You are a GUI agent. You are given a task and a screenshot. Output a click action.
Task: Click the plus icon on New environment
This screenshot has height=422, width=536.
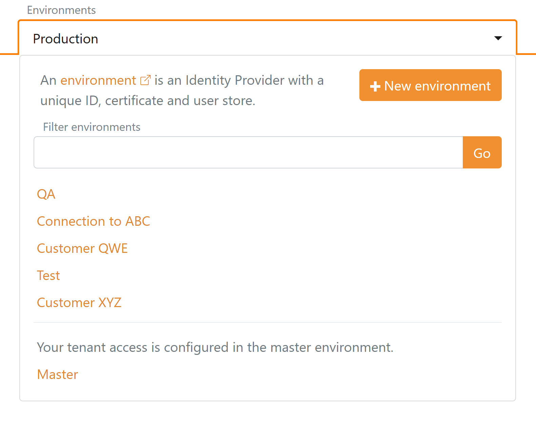(375, 86)
